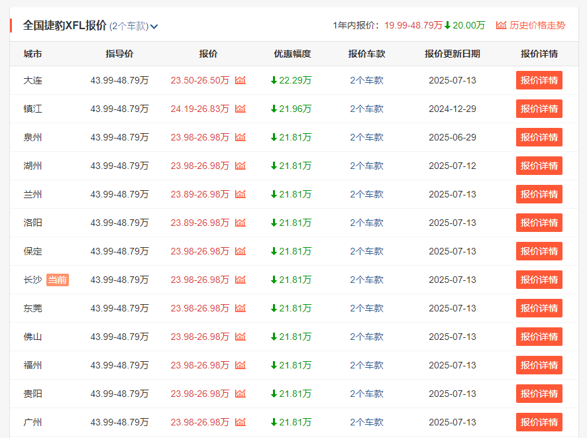The image size is (587, 438).
Task: Open price trend chart icon for 福州
Action: [x=240, y=364]
